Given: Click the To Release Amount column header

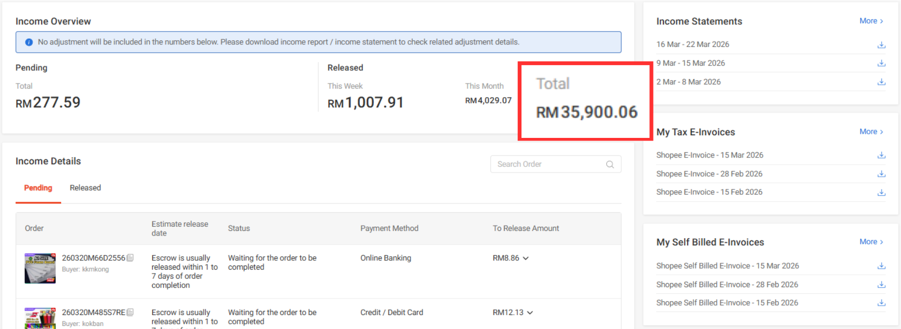Looking at the screenshot, I should coord(526,228).
